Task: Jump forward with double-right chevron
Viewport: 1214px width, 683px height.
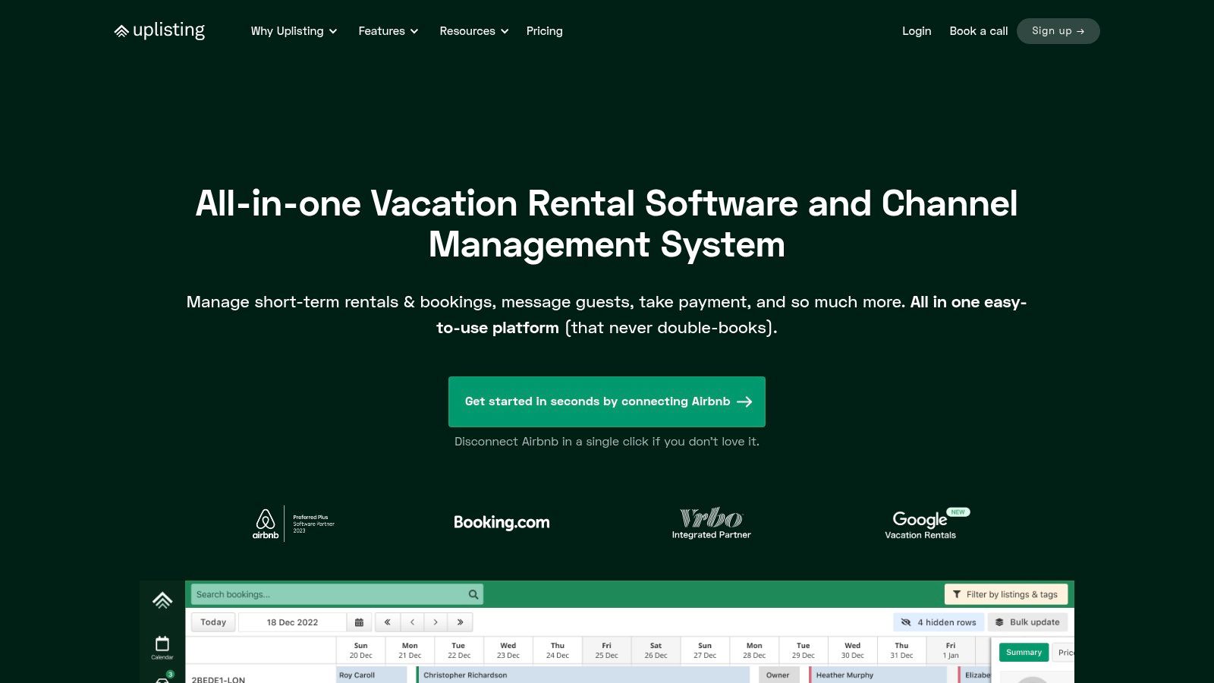Action: point(460,622)
